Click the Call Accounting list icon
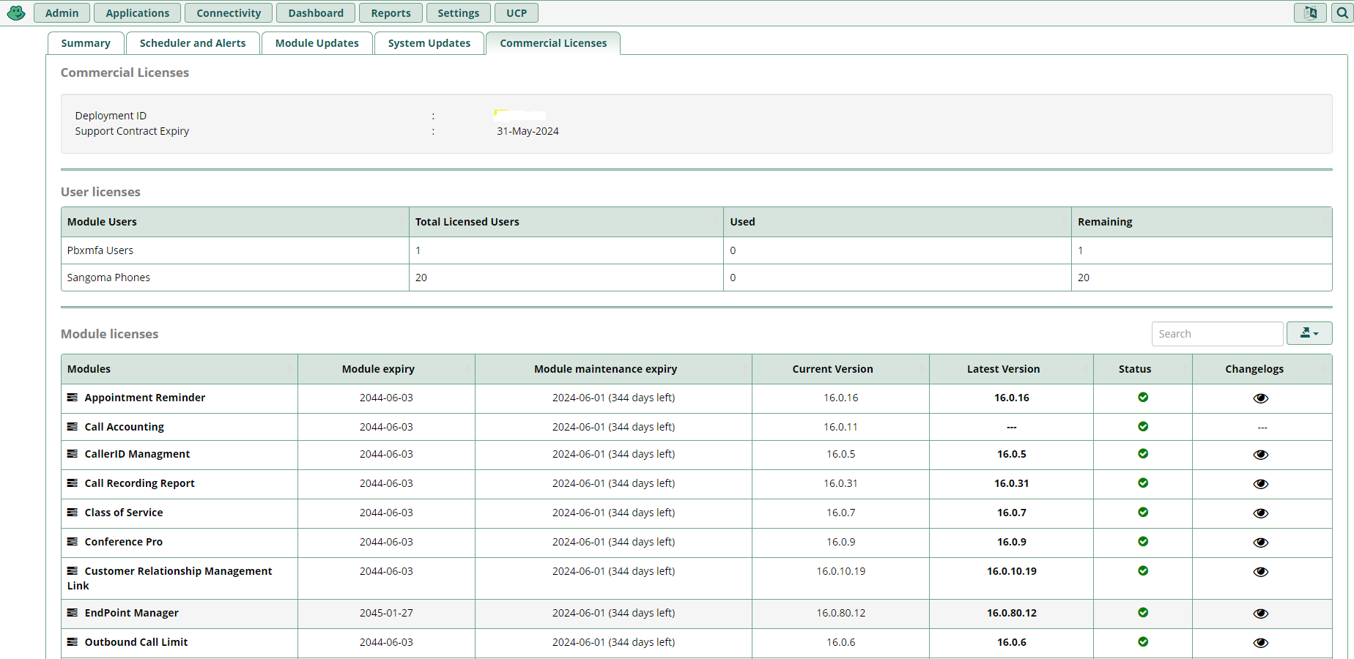The height and width of the screenshot is (659, 1354). 73,427
